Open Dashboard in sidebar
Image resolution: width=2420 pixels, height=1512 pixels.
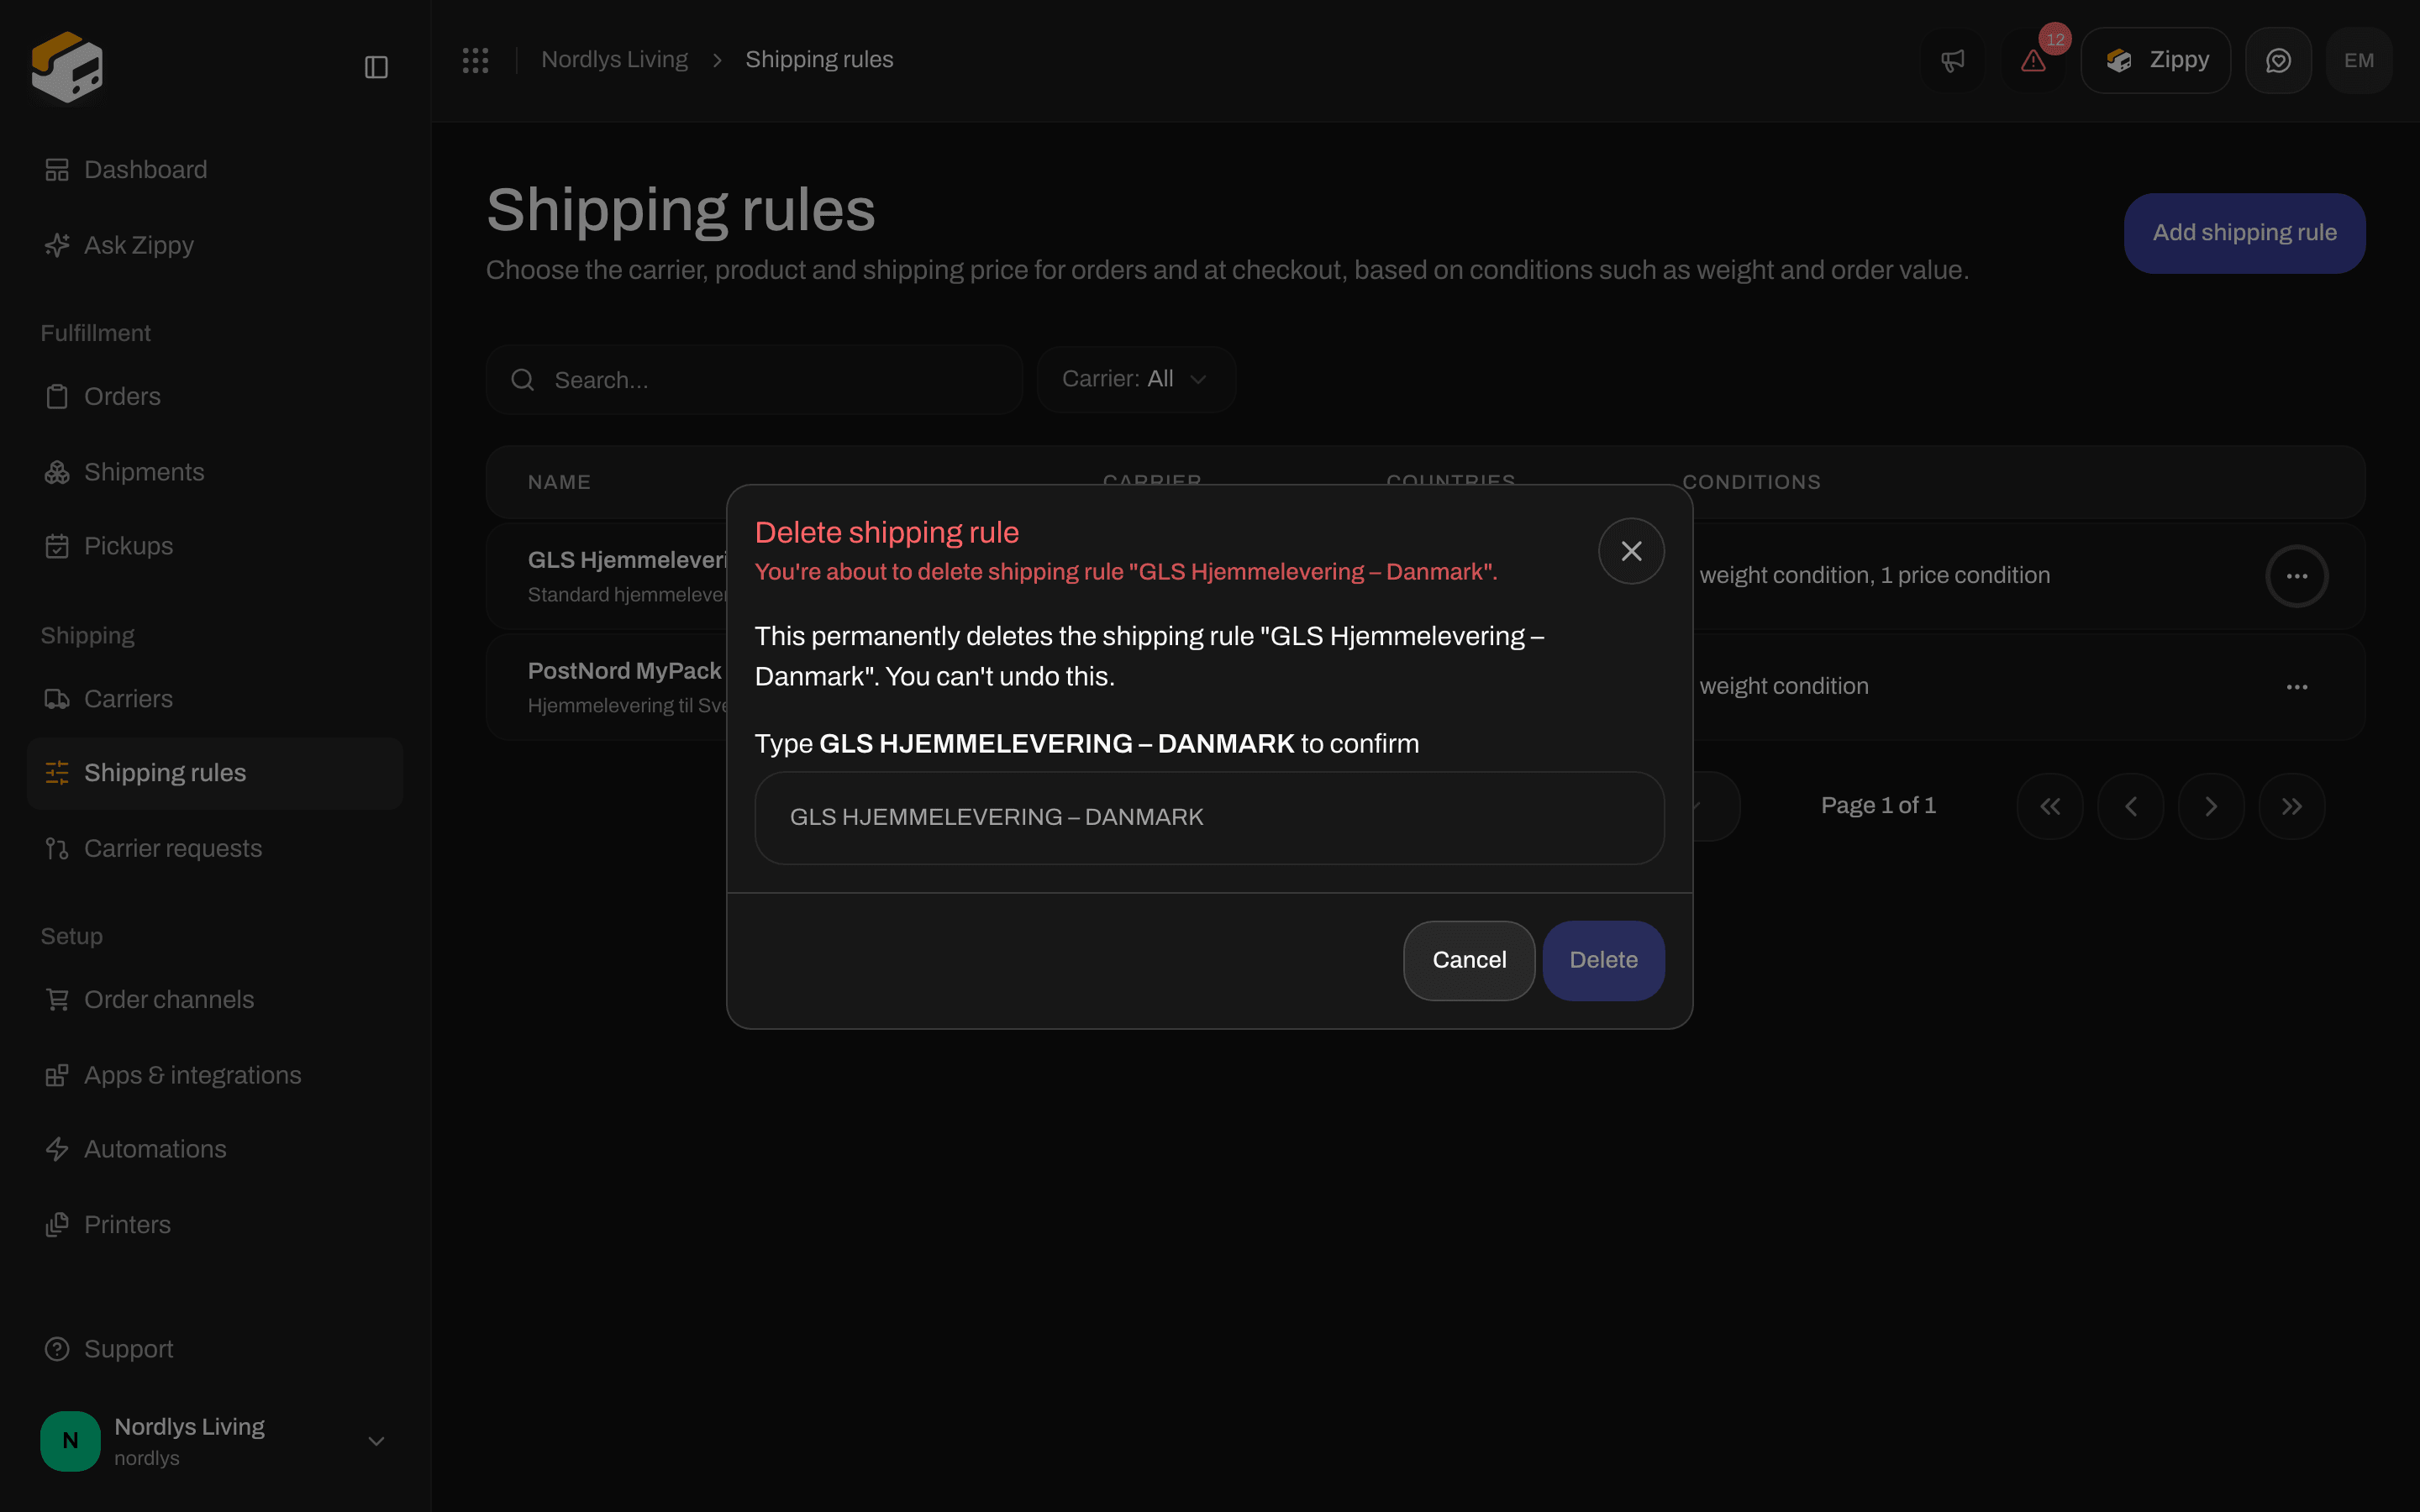pyautogui.click(x=215, y=170)
